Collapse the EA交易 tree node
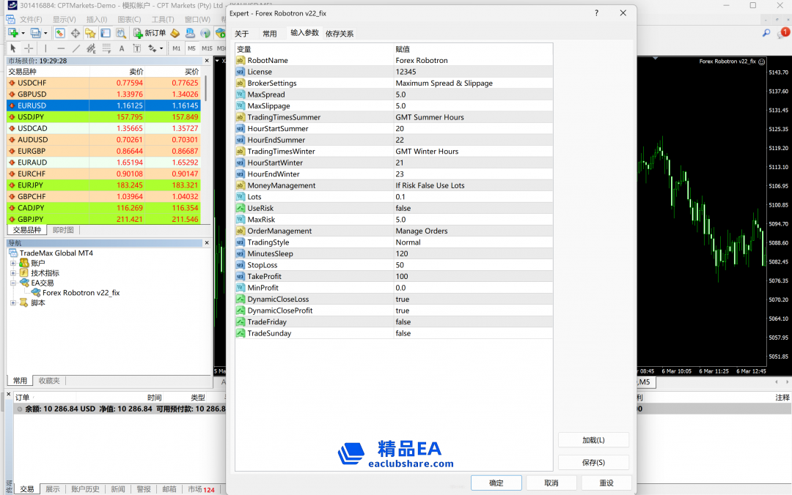The image size is (792, 495). [13, 283]
